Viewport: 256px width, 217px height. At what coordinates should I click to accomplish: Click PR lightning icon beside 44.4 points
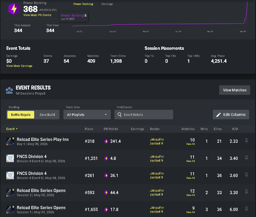(106, 193)
